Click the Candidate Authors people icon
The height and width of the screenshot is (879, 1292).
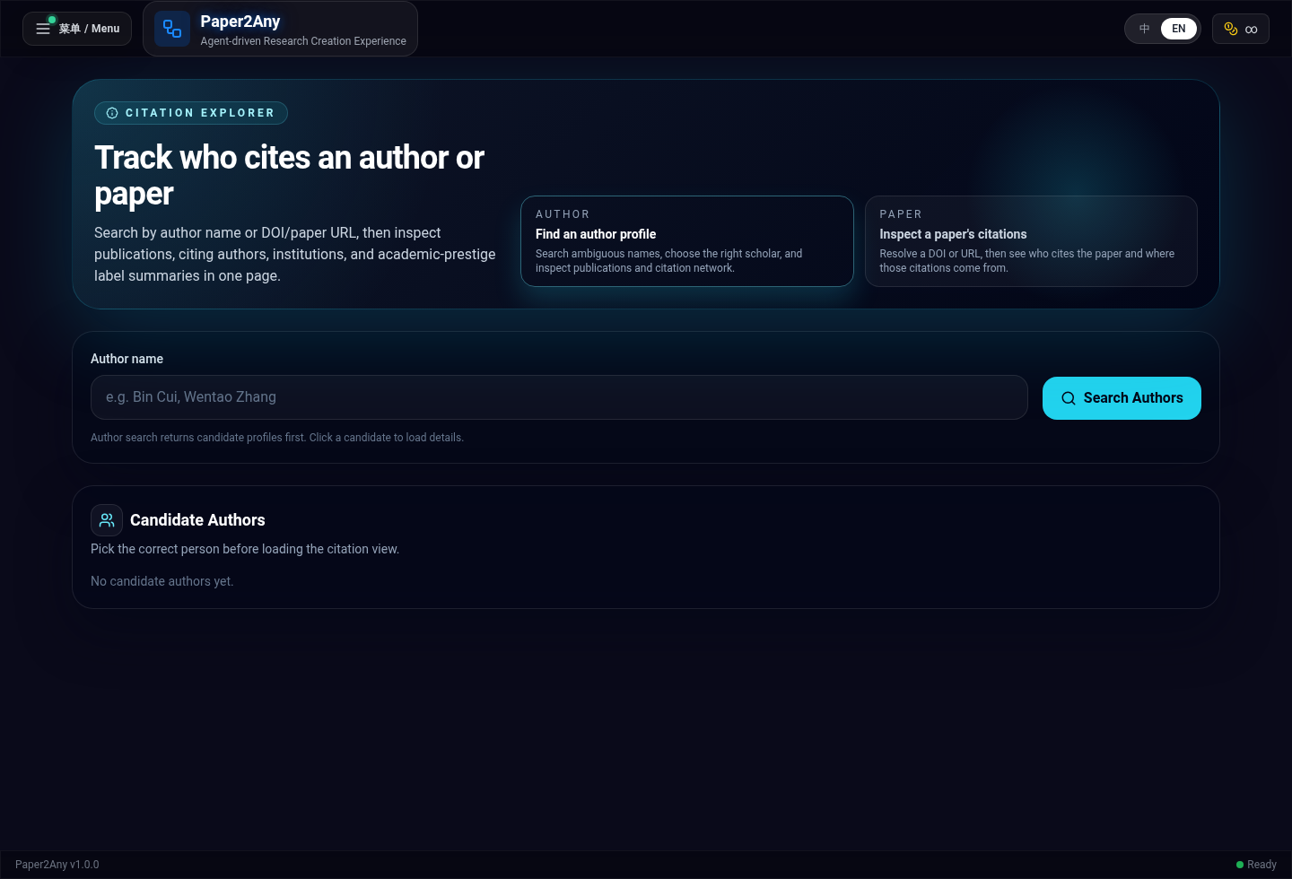(x=107, y=520)
